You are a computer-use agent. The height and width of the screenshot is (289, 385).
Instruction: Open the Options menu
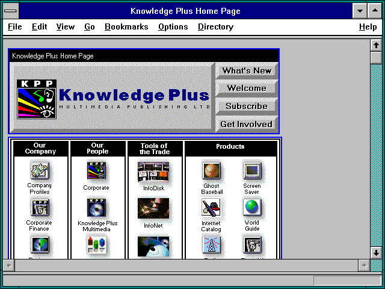pos(173,26)
